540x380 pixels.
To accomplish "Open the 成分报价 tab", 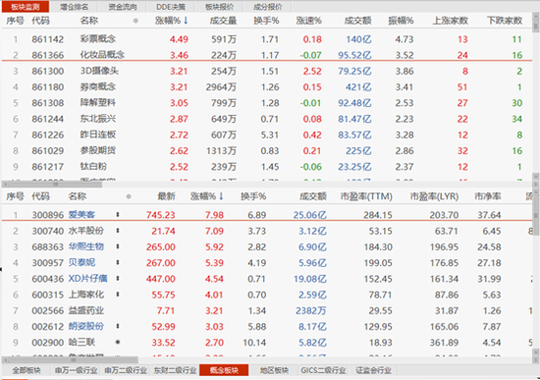I will pyautogui.click(x=268, y=7).
